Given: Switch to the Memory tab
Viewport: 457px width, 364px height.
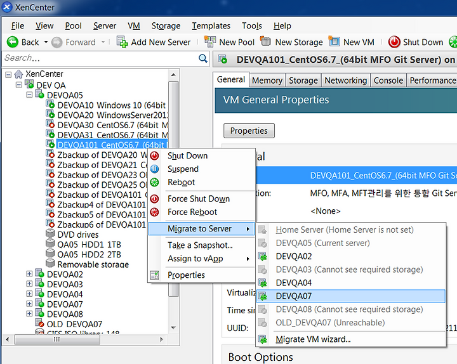Looking at the screenshot, I should (267, 81).
